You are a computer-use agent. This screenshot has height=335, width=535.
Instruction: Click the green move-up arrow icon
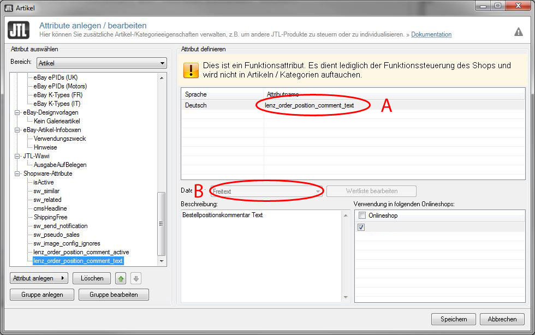tap(121, 278)
